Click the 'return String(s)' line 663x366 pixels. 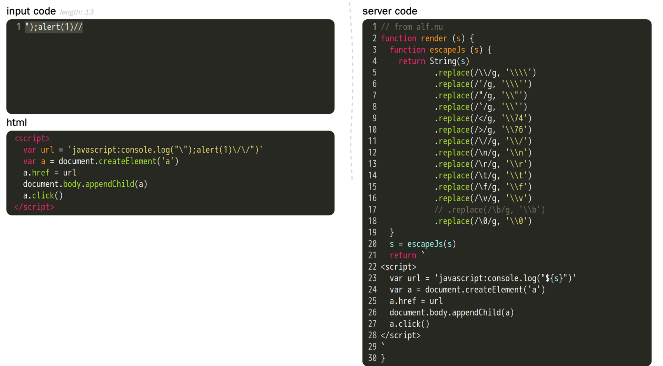pos(434,61)
